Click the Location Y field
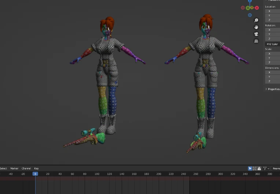280x194 pixels. coord(273,15)
